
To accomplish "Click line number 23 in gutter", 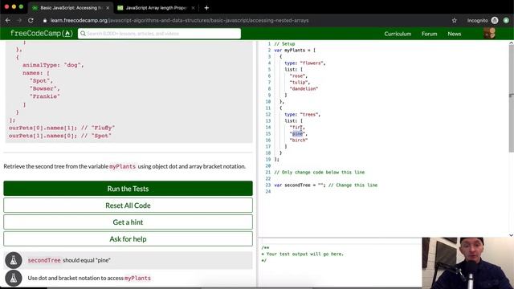I will (267, 185).
